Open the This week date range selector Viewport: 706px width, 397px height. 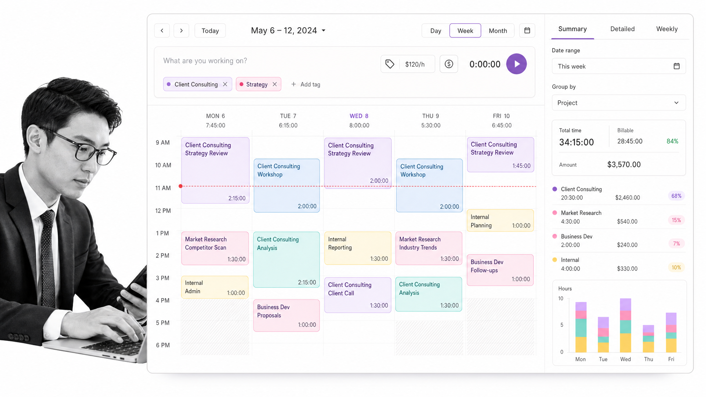[619, 66]
